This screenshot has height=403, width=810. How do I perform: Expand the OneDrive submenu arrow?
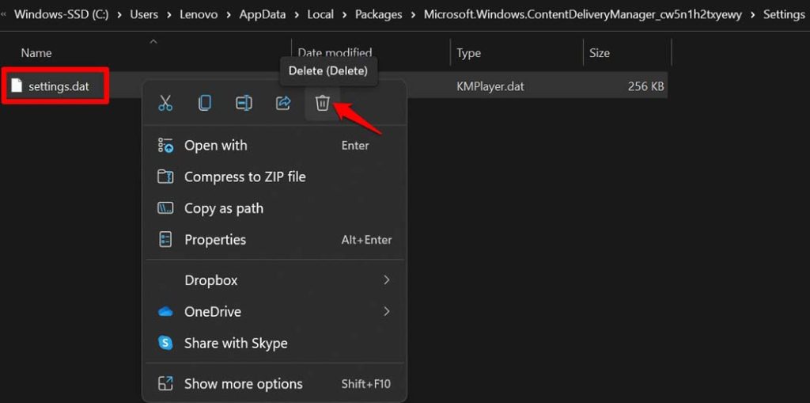coord(387,312)
